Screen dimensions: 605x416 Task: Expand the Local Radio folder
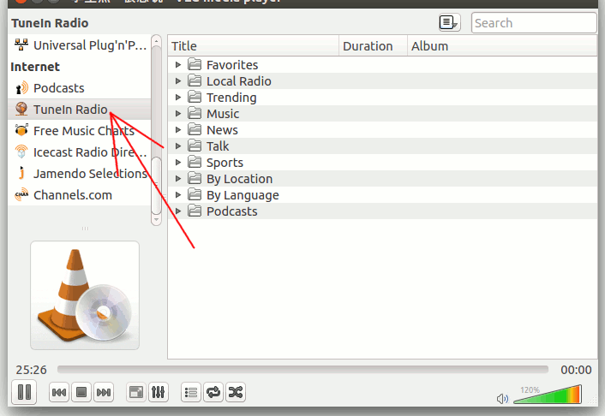pyautogui.click(x=178, y=81)
